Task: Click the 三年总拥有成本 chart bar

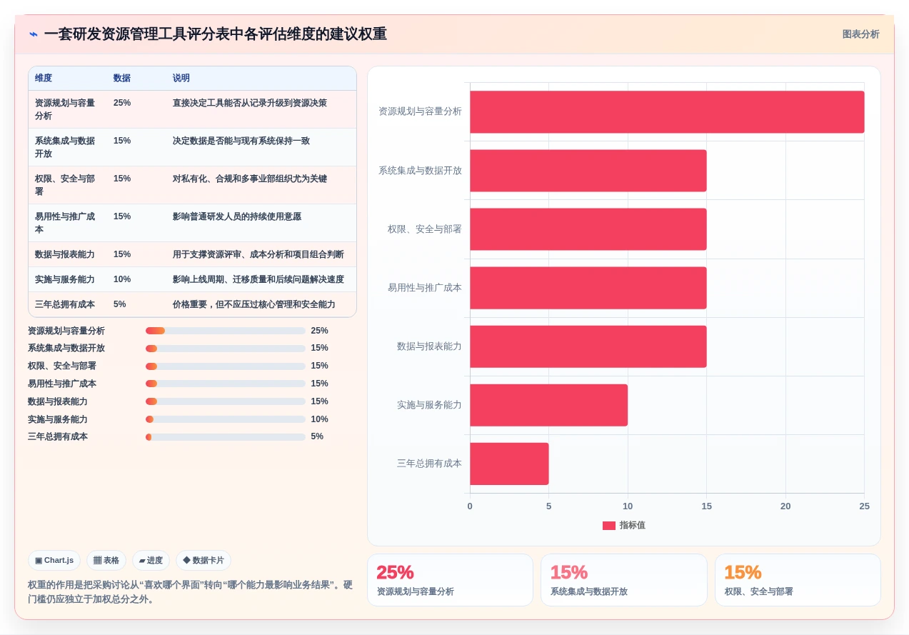Action: pos(509,464)
